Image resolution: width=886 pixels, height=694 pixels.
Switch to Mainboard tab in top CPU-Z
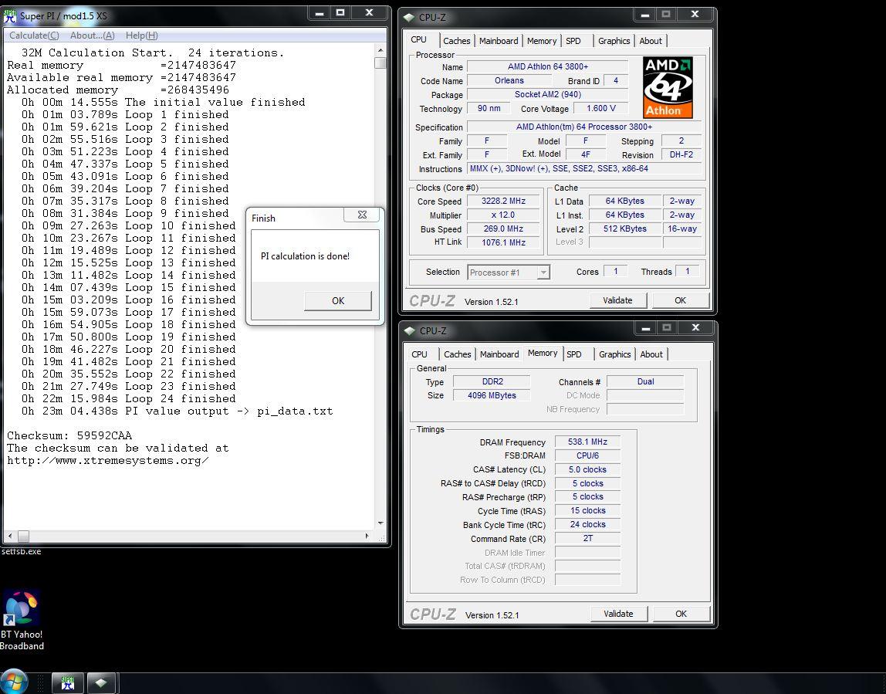[x=499, y=41]
